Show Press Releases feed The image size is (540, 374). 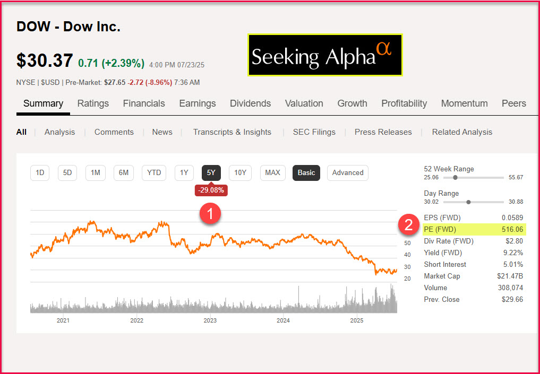(x=383, y=132)
